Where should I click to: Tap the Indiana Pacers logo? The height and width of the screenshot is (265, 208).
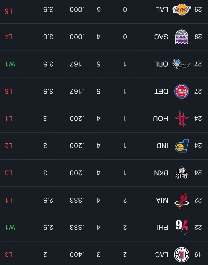coord(182,146)
